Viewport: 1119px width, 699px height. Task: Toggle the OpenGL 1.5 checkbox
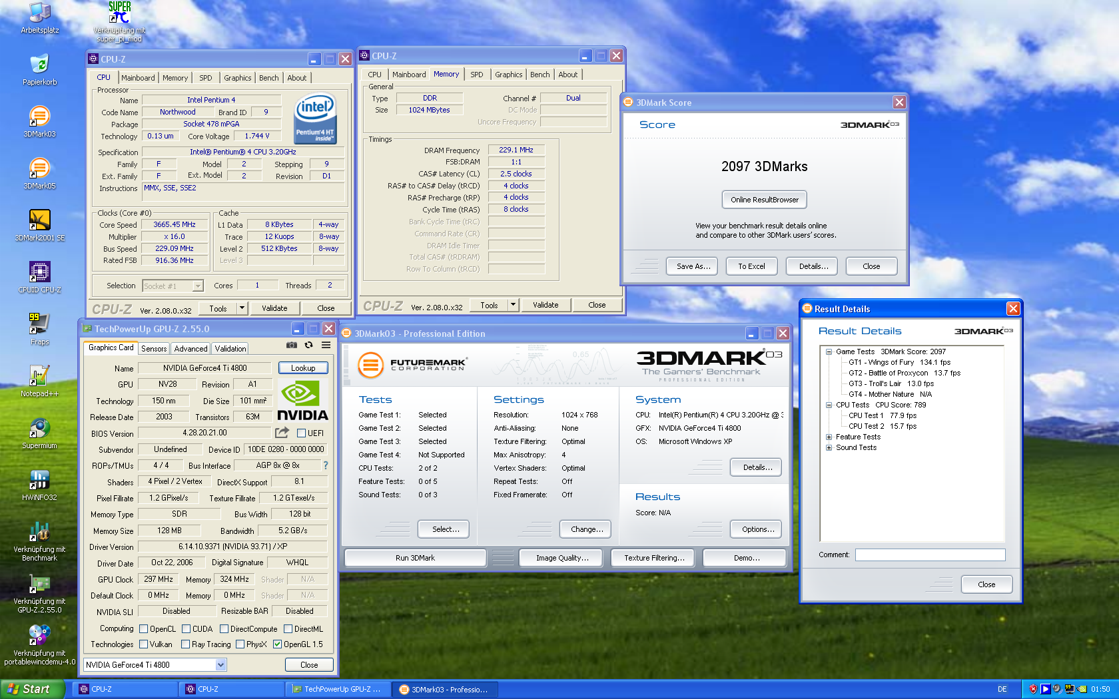click(278, 644)
